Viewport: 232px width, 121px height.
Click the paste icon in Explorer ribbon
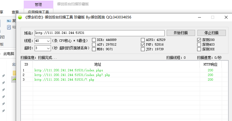[x=9, y=27]
